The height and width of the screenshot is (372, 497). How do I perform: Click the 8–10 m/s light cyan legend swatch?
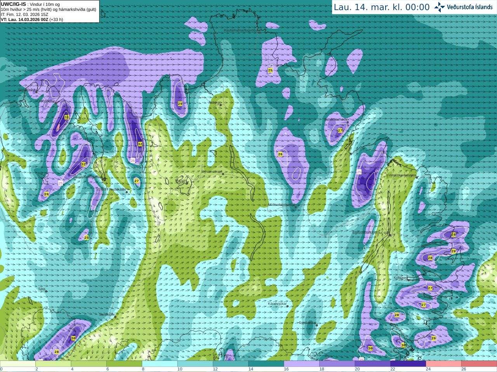tap(160, 364)
